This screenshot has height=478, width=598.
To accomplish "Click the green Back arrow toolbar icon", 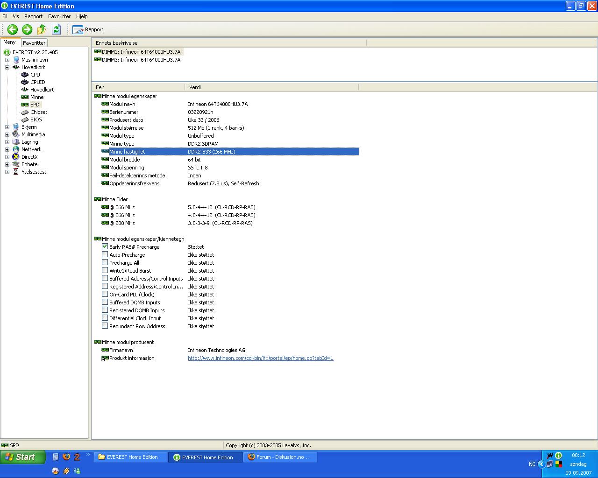I will coord(13,29).
